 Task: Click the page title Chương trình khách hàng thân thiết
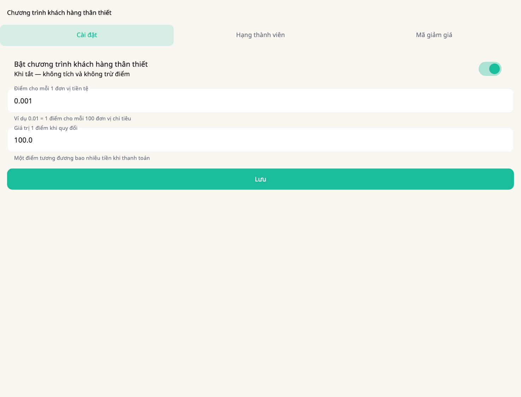coord(59,13)
